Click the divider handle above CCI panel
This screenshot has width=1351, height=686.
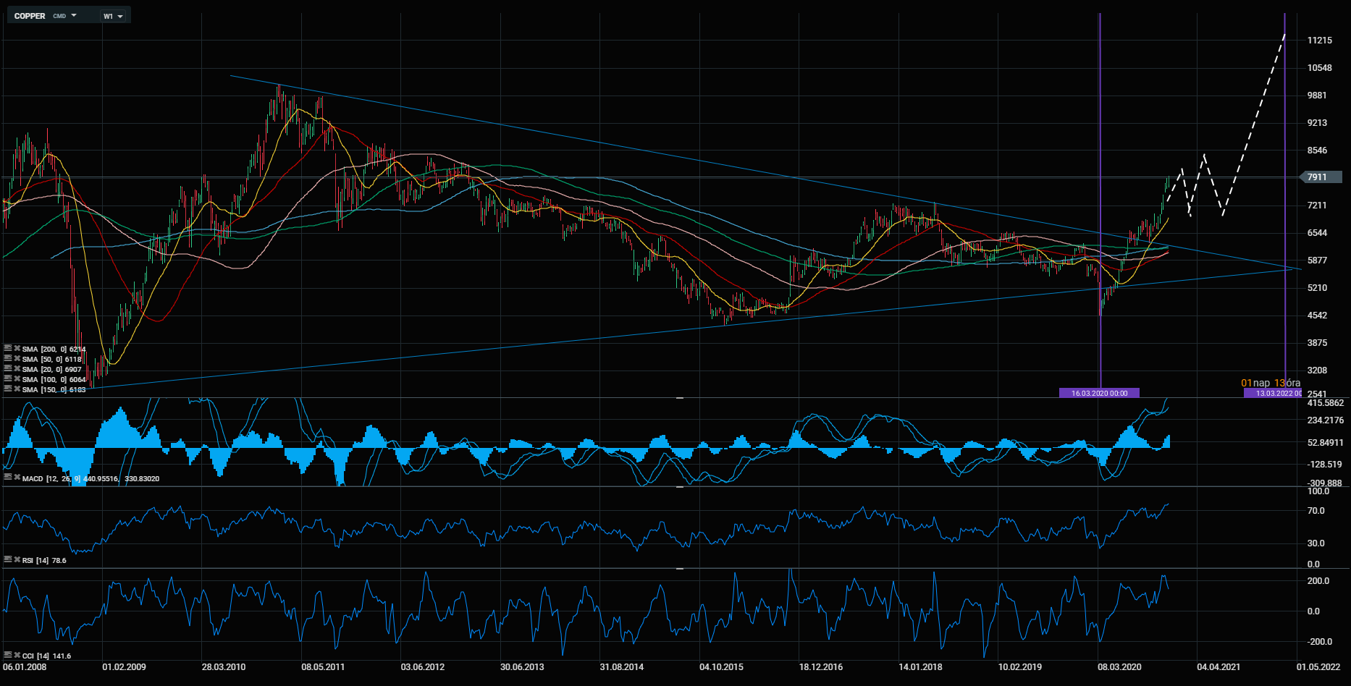coord(680,569)
